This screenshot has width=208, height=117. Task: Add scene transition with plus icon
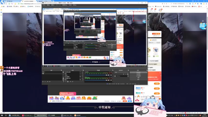pos(123,74)
